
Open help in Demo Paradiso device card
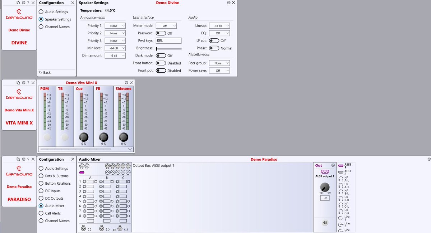coord(28,159)
